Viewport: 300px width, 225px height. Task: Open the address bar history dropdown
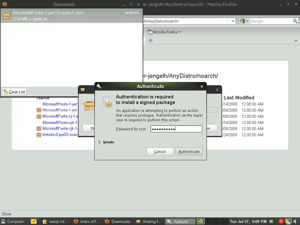click(233, 21)
